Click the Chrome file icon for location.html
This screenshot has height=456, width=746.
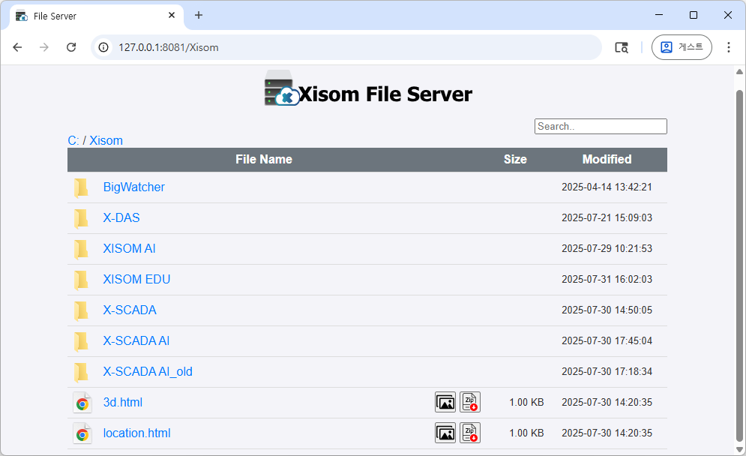[x=82, y=433]
